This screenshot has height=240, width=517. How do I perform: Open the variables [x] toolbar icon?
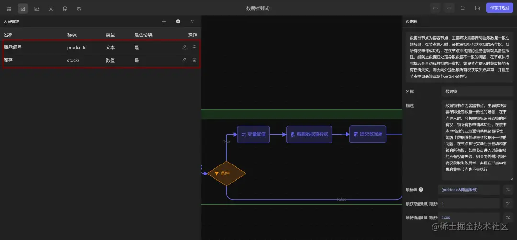[x=51, y=8]
